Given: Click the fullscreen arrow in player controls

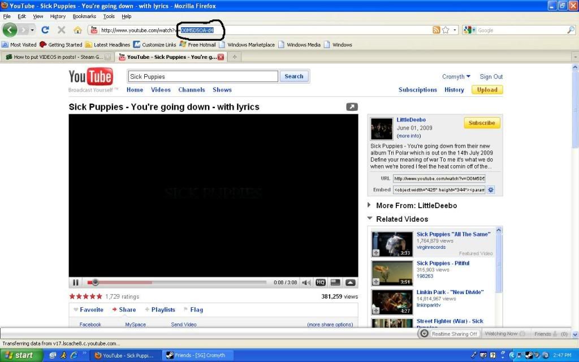Looking at the screenshot, I should pos(350,282).
